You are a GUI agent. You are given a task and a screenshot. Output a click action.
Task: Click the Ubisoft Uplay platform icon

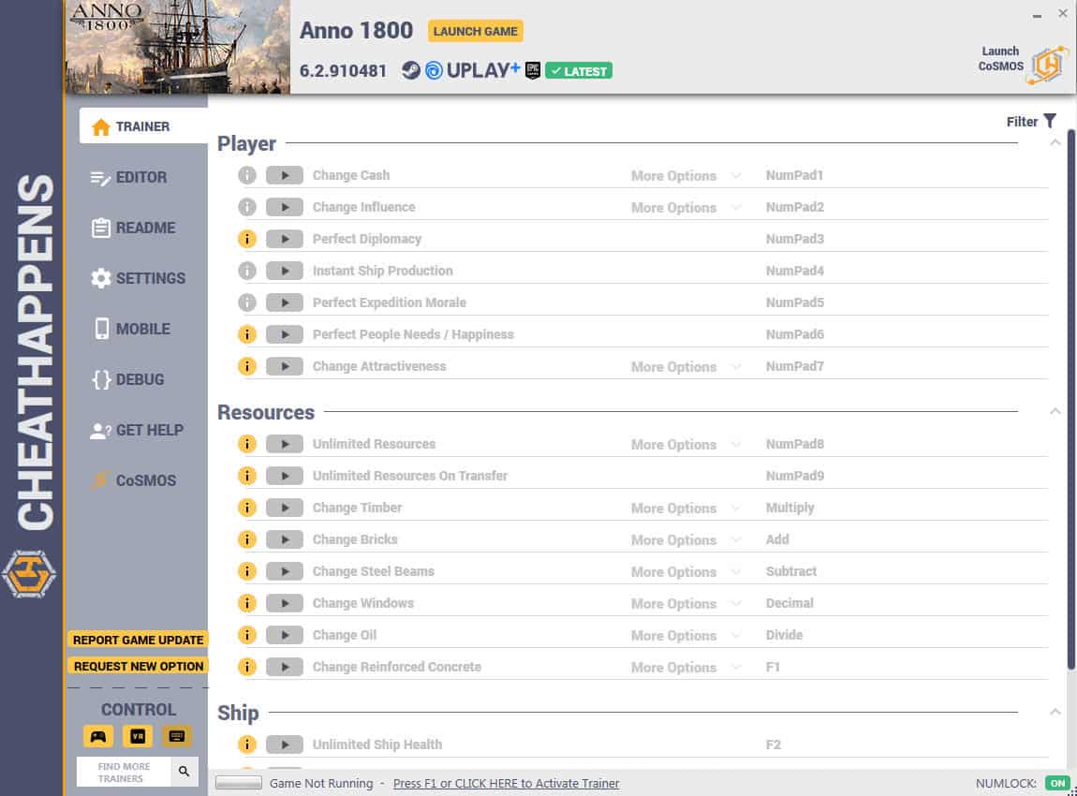coord(435,70)
